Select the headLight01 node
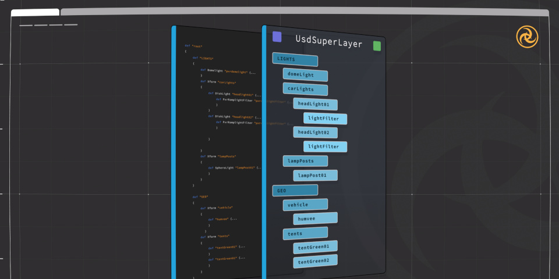This screenshot has width=559, height=279. point(315,105)
